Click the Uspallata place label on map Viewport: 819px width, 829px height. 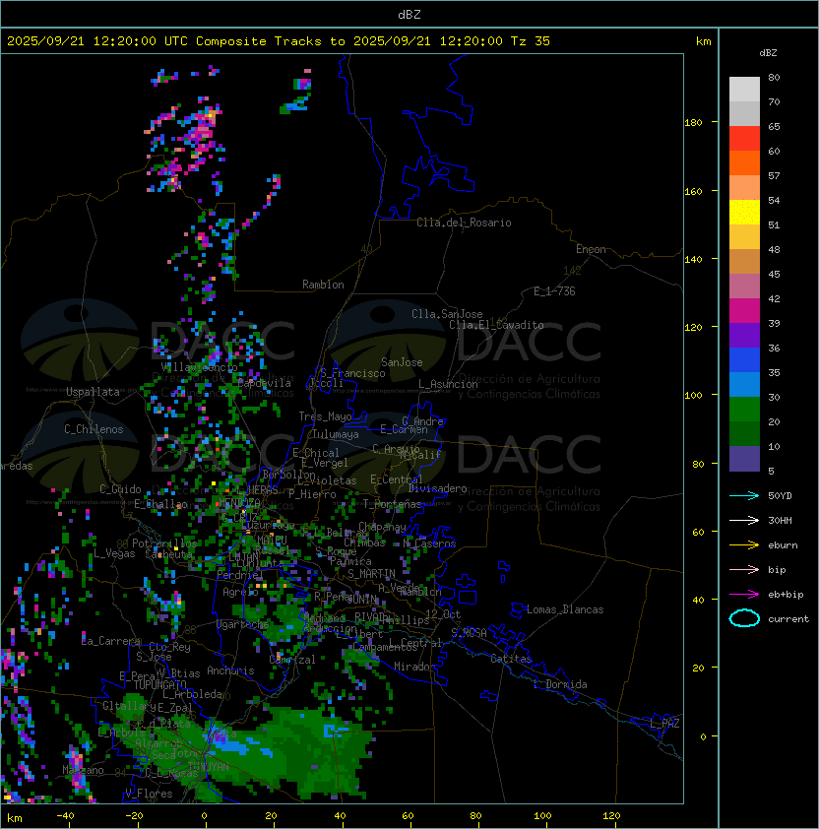pos(93,392)
